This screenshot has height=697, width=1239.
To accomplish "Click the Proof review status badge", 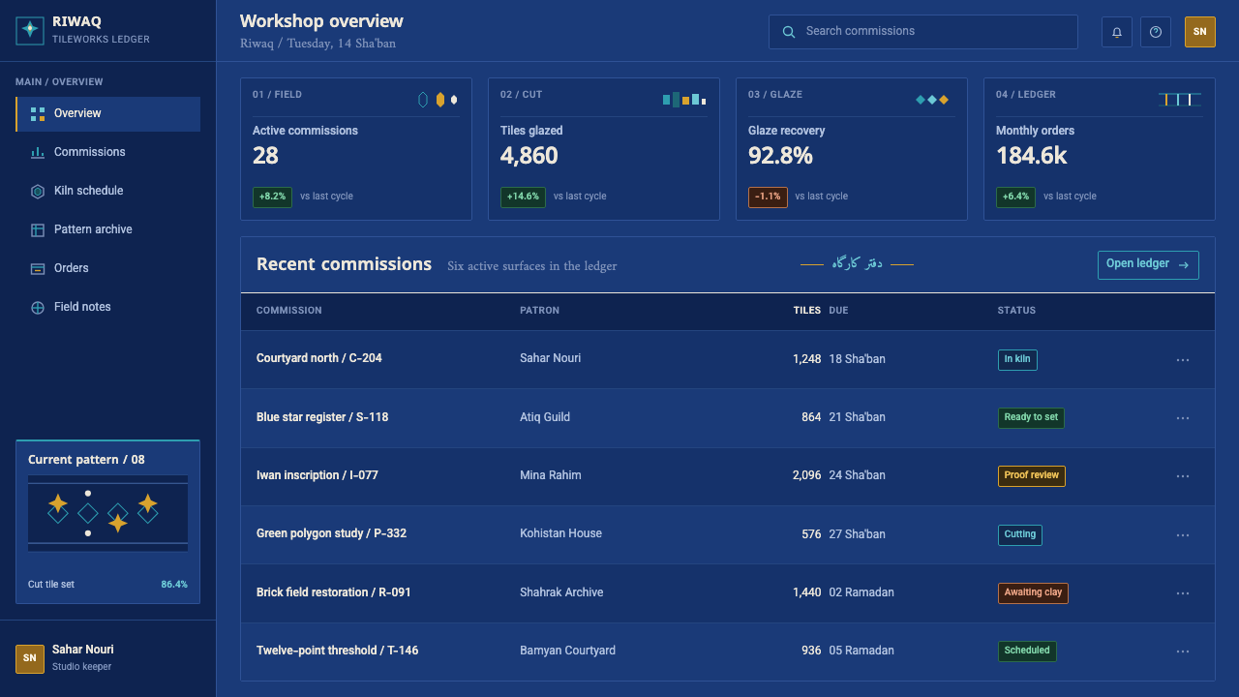I will tap(1032, 476).
